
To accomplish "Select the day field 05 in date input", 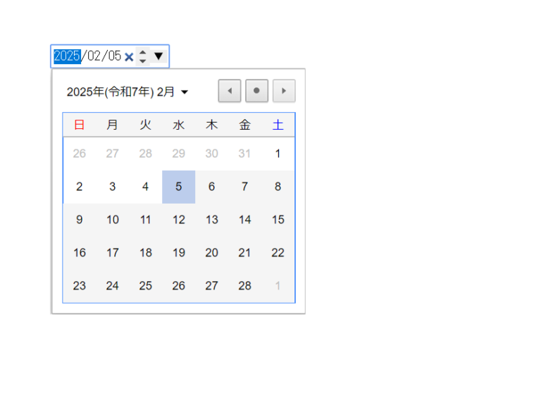I will coord(114,56).
